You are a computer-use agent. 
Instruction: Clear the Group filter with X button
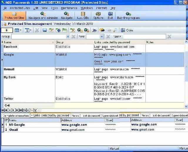[x=73, y=37]
